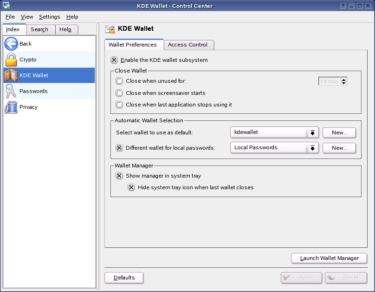Open the Passwords keys icon

tap(11, 91)
